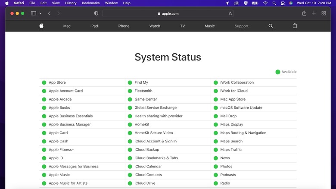Open the macOS Apple menu

click(x=7, y=3)
